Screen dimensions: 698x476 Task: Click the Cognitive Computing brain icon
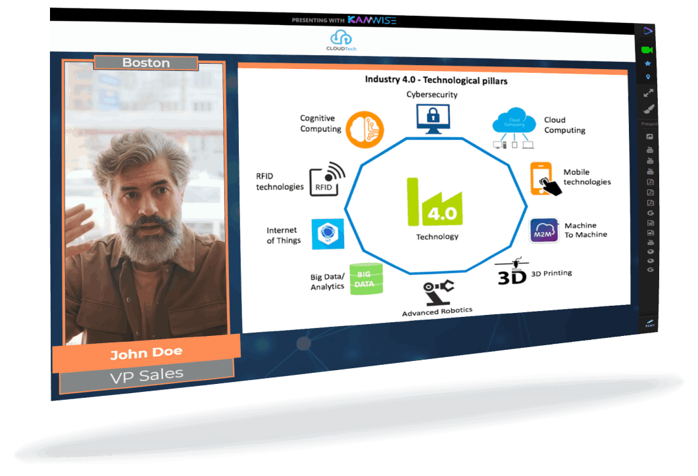coord(364,130)
